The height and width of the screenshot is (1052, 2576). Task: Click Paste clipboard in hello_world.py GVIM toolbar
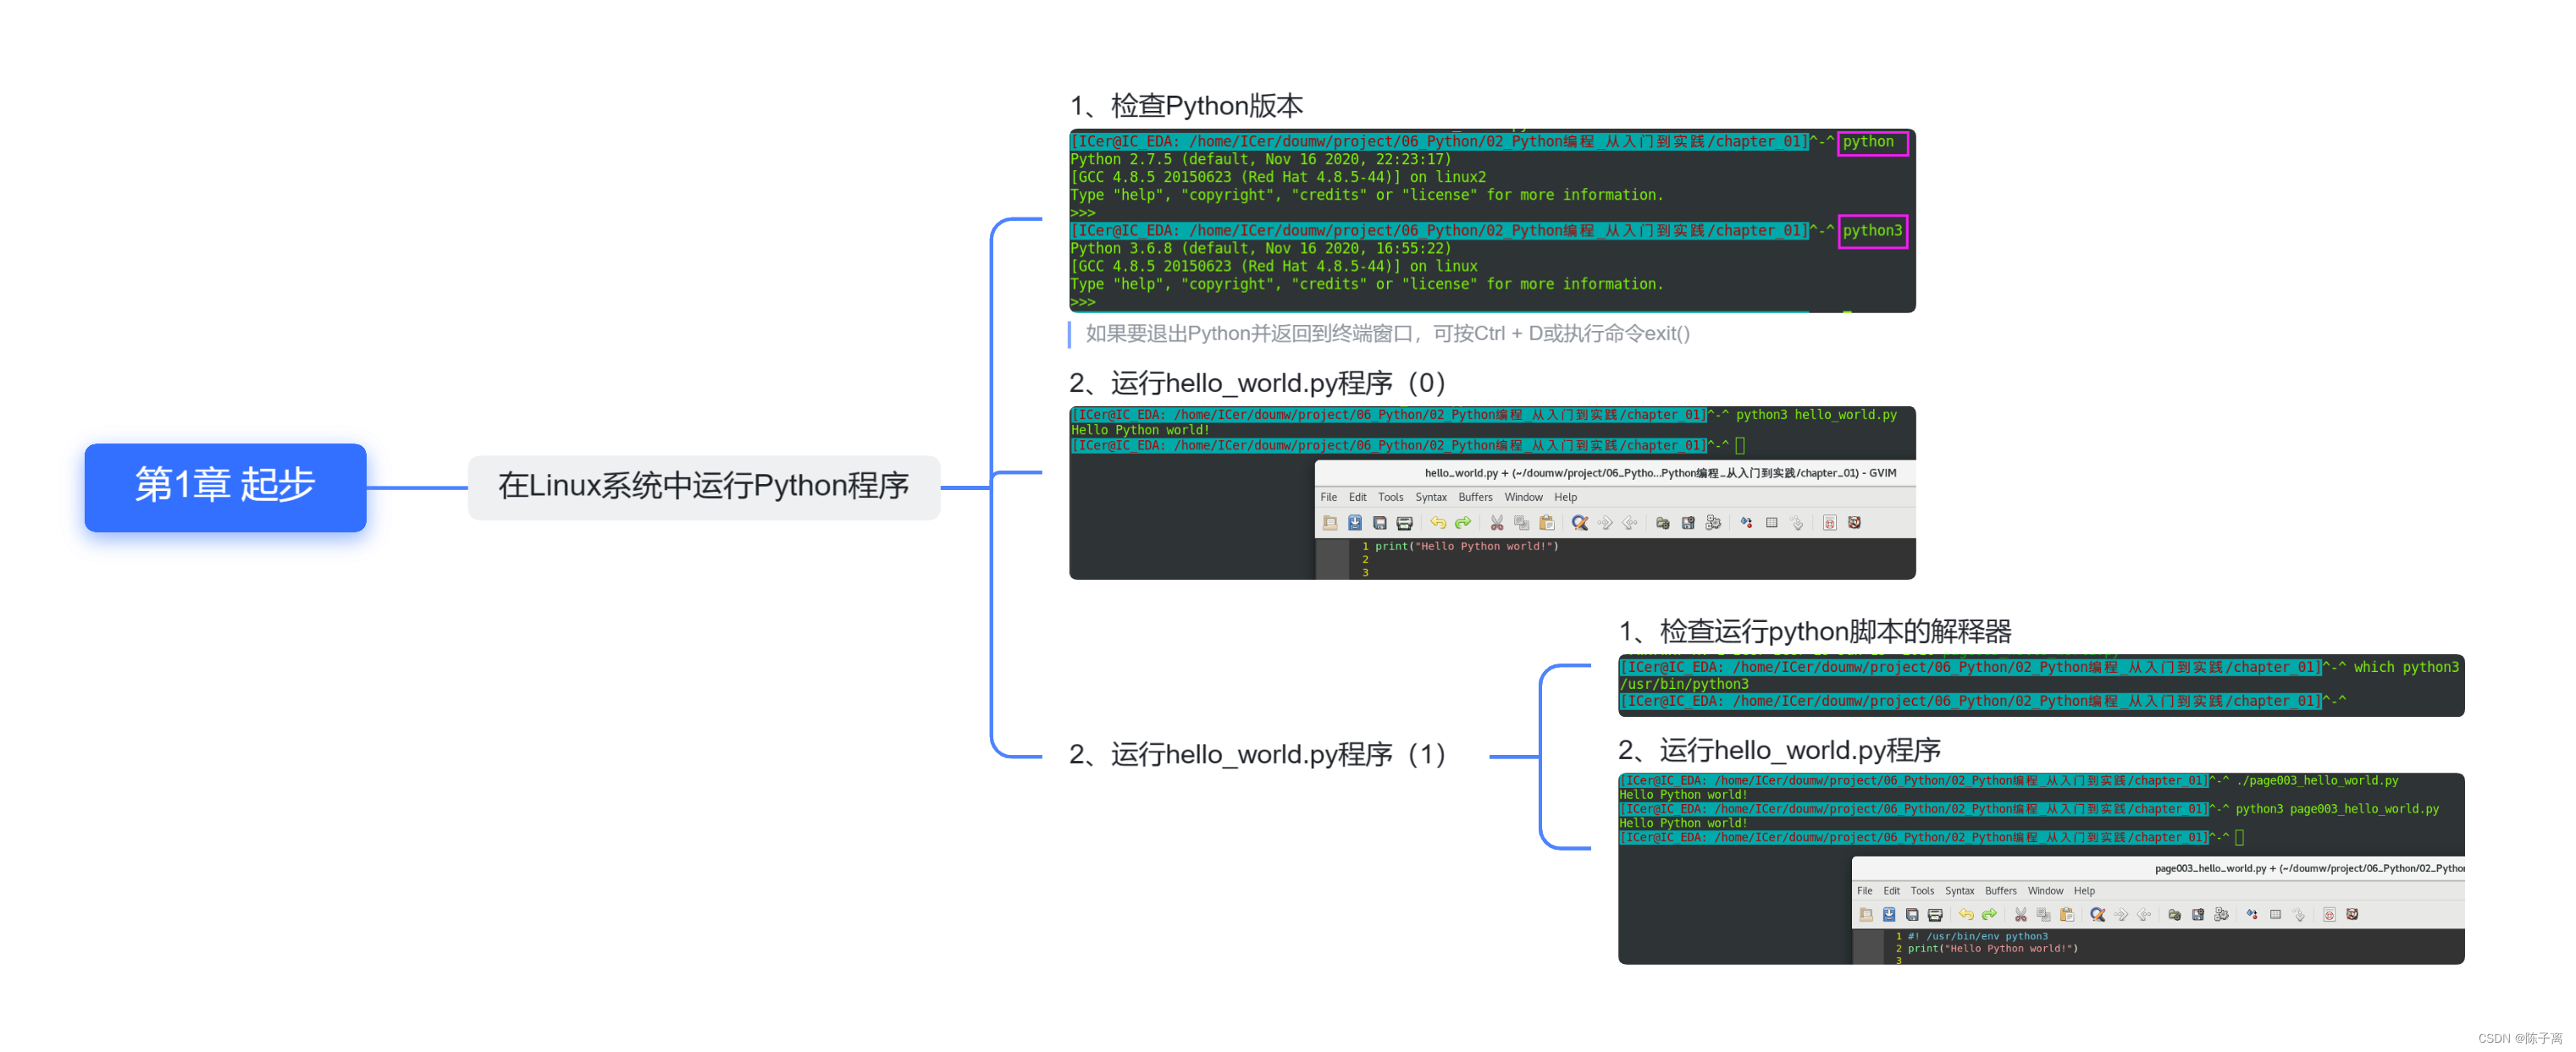(1547, 522)
